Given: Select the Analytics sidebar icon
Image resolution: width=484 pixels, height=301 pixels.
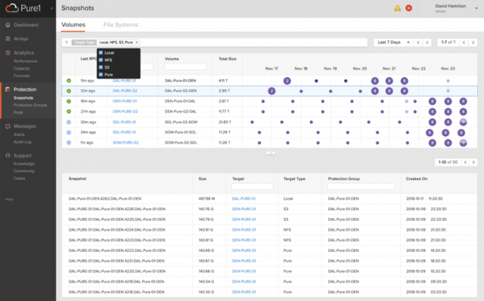Looking at the screenshot, I should click(x=8, y=53).
